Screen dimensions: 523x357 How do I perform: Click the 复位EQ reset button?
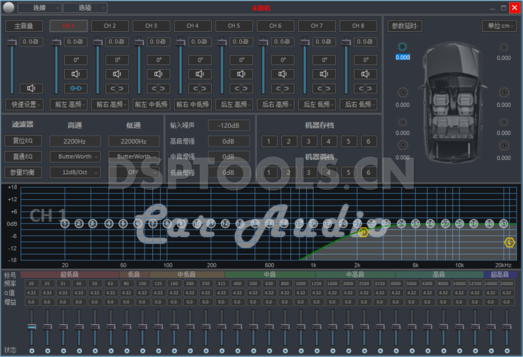click(23, 140)
